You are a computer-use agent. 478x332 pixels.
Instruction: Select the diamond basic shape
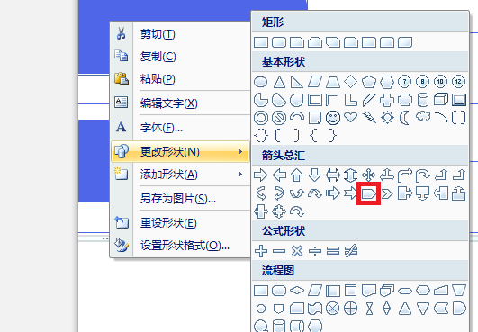(350, 82)
